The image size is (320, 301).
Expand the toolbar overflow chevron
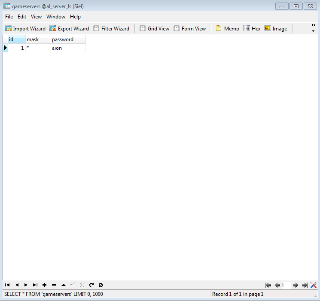click(x=313, y=27)
